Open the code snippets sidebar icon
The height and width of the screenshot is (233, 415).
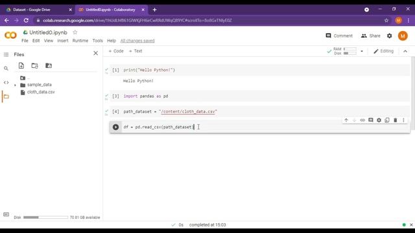pyautogui.click(x=6, y=82)
